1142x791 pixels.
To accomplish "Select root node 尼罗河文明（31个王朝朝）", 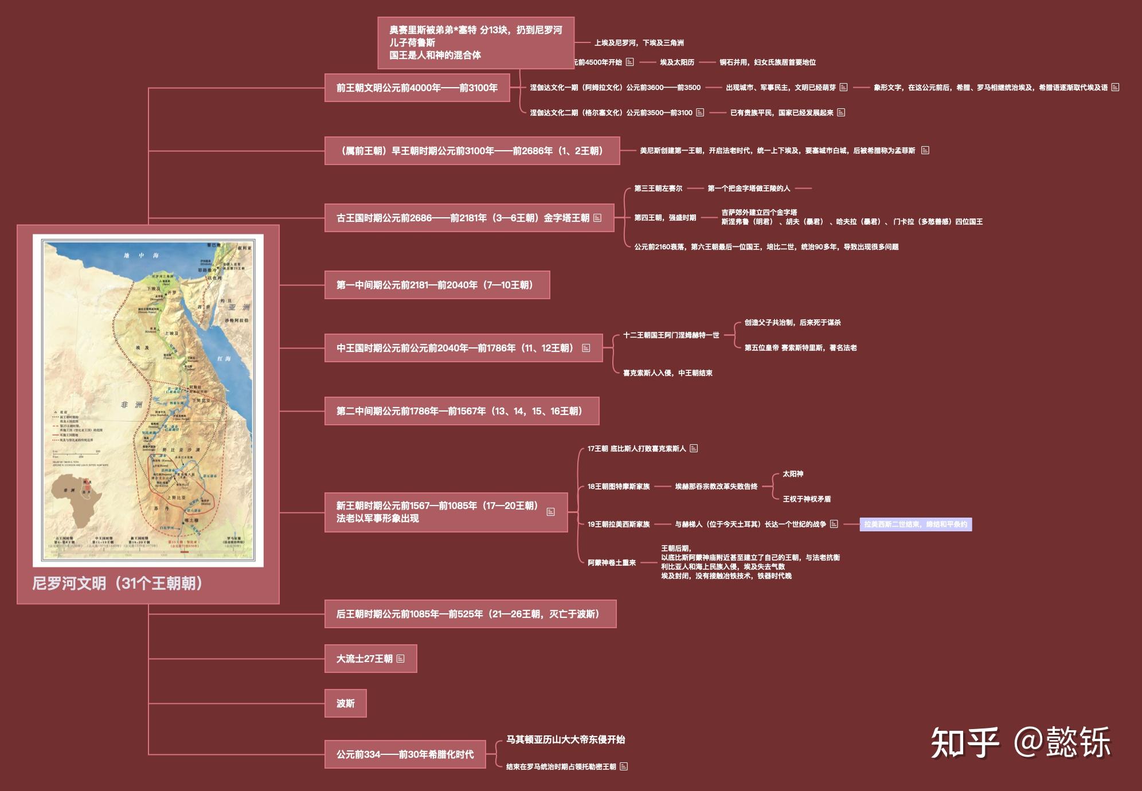I will click(x=148, y=414).
